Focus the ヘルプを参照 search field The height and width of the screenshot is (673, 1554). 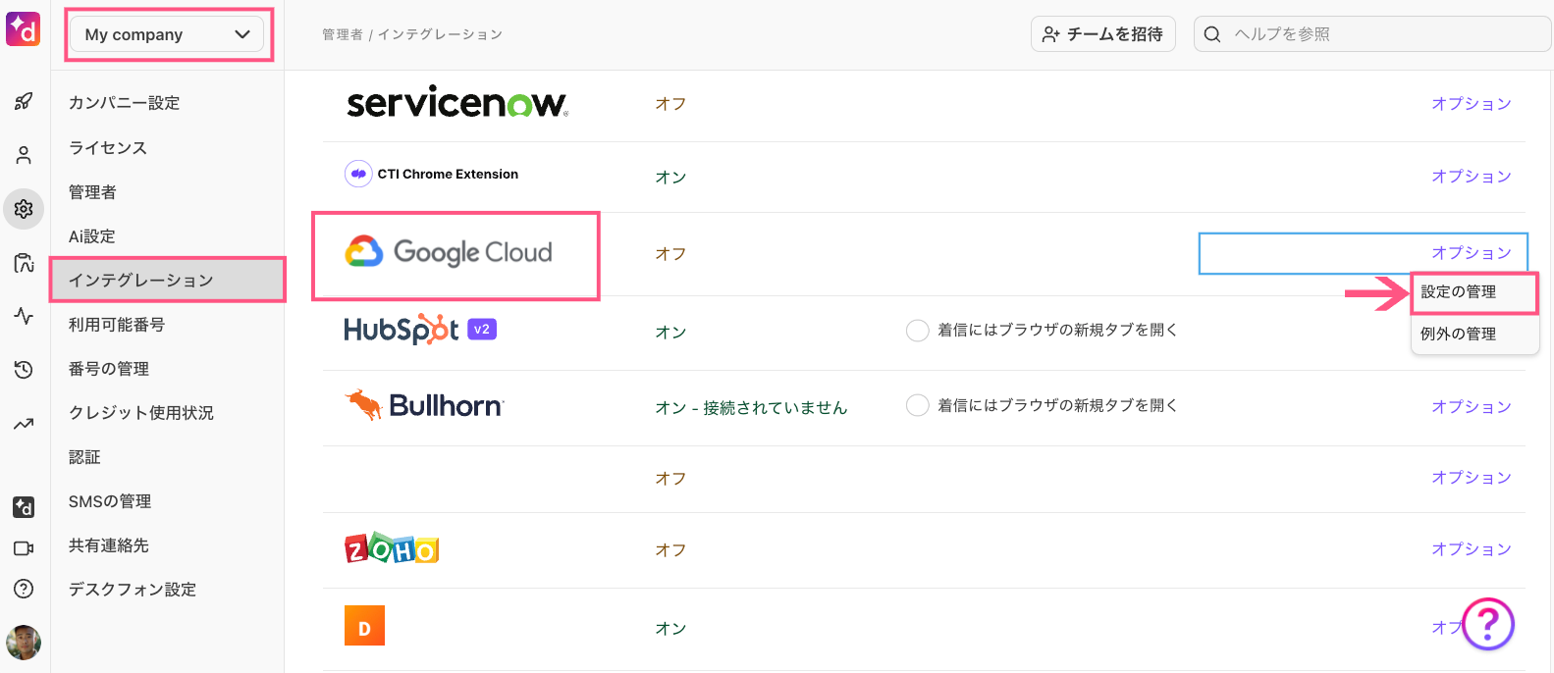[x=1372, y=34]
